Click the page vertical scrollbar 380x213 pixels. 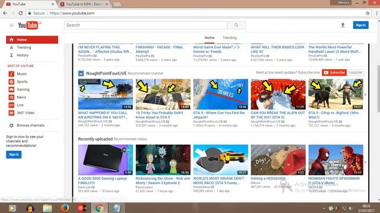click(x=378, y=89)
